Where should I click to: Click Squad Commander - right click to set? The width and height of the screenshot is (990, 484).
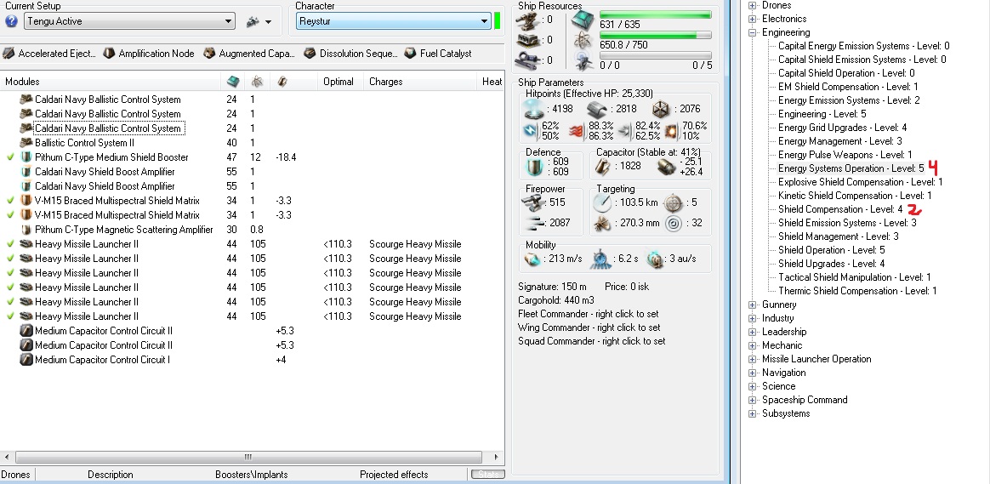pyautogui.click(x=592, y=341)
